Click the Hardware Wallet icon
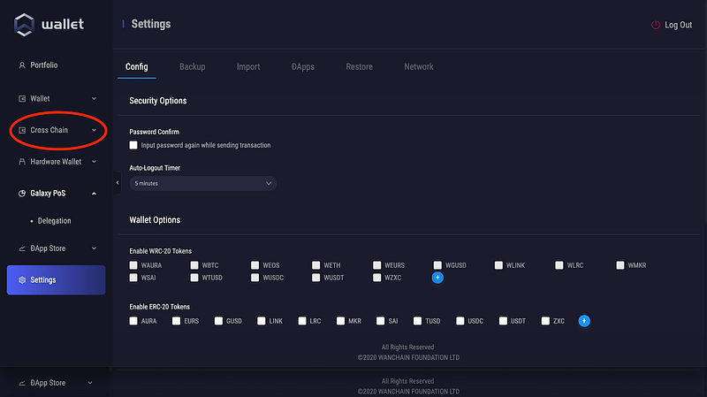Viewport: 707px width, 397px height. 21,162
